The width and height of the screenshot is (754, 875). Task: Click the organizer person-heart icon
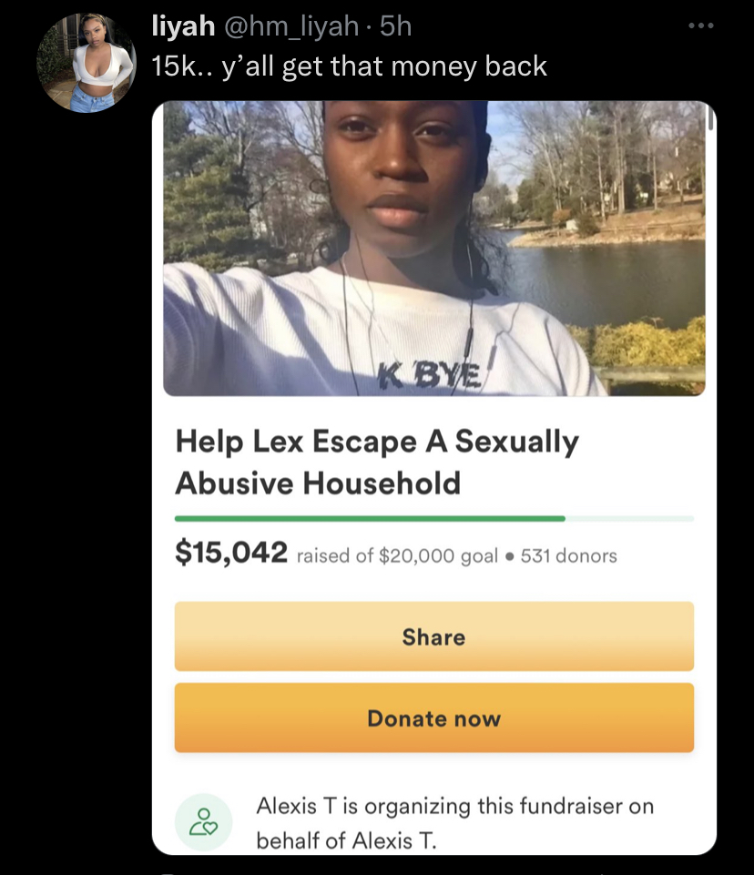click(204, 822)
